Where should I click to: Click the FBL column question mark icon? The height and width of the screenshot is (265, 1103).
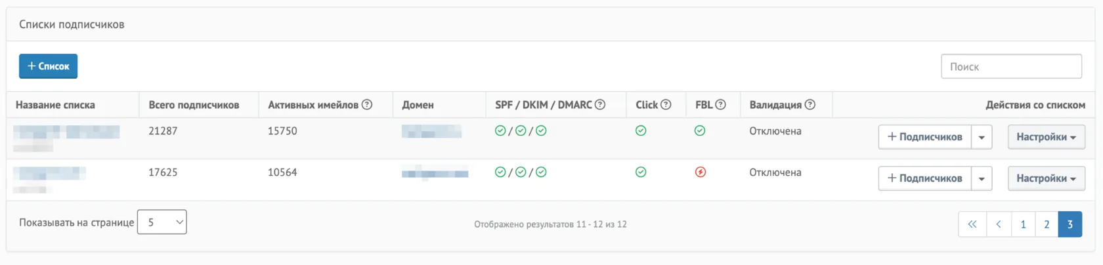720,104
